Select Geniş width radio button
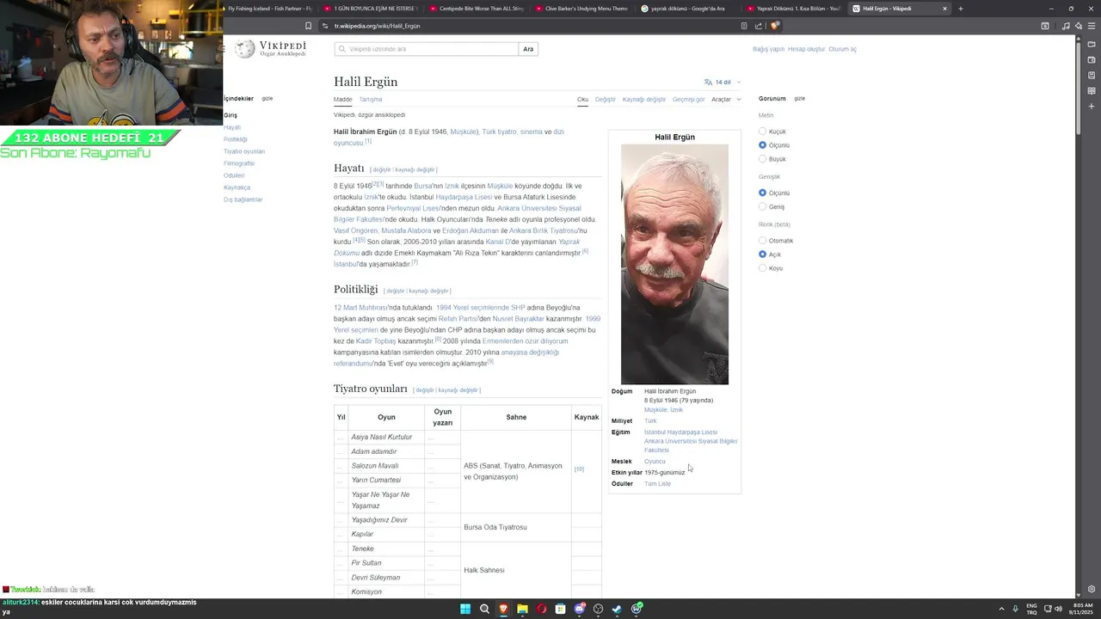1101x619 pixels. (762, 206)
